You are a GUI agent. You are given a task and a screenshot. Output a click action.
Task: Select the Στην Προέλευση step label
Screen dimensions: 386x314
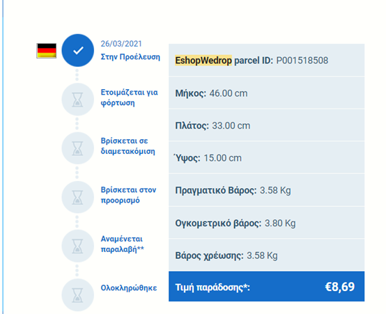(x=130, y=57)
